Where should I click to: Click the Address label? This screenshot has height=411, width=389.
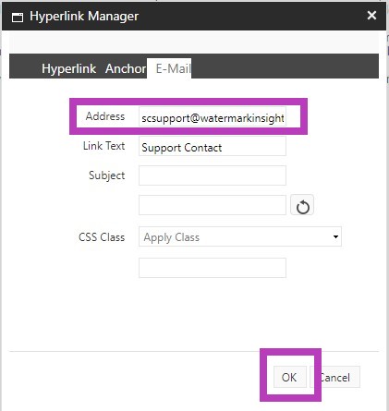click(105, 116)
